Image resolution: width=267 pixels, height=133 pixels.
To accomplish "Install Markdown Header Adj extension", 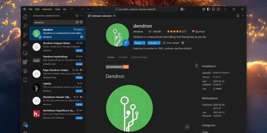I will point(79,104).
